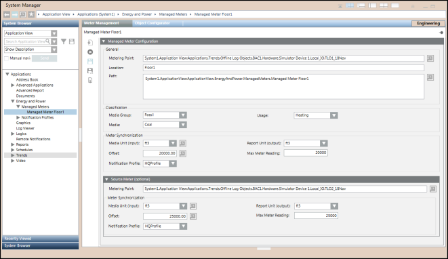Open the Media Group dropdown showing Fossil
The image size is (448, 259).
coord(183,115)
